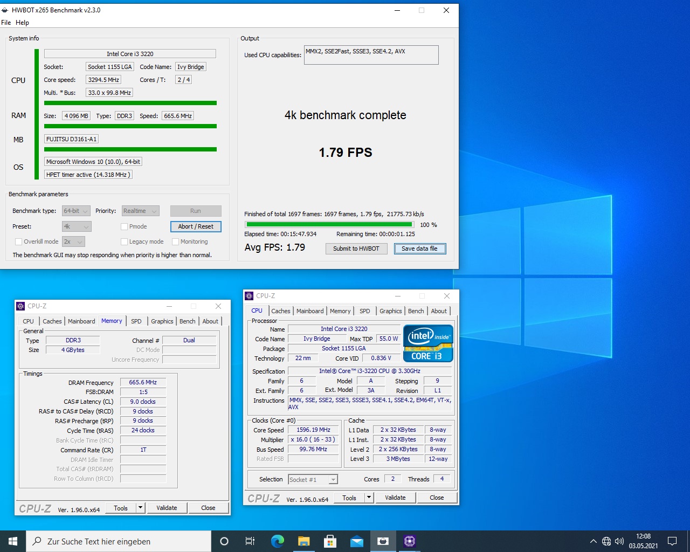Screen dimensions: 690x552
Task: Click the Max TDP 55.0 W value
Action: tap(389, 339)
